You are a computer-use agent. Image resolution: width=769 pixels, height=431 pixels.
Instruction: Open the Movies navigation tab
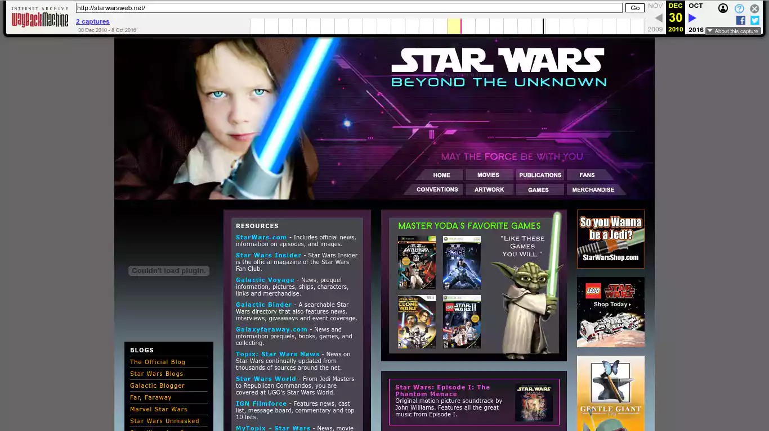(488, 175)
